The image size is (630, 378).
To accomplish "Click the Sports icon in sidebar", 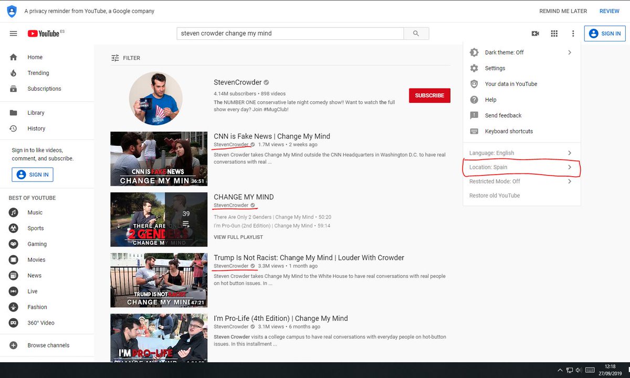I will pyautogui.click(x=14, y=228).
